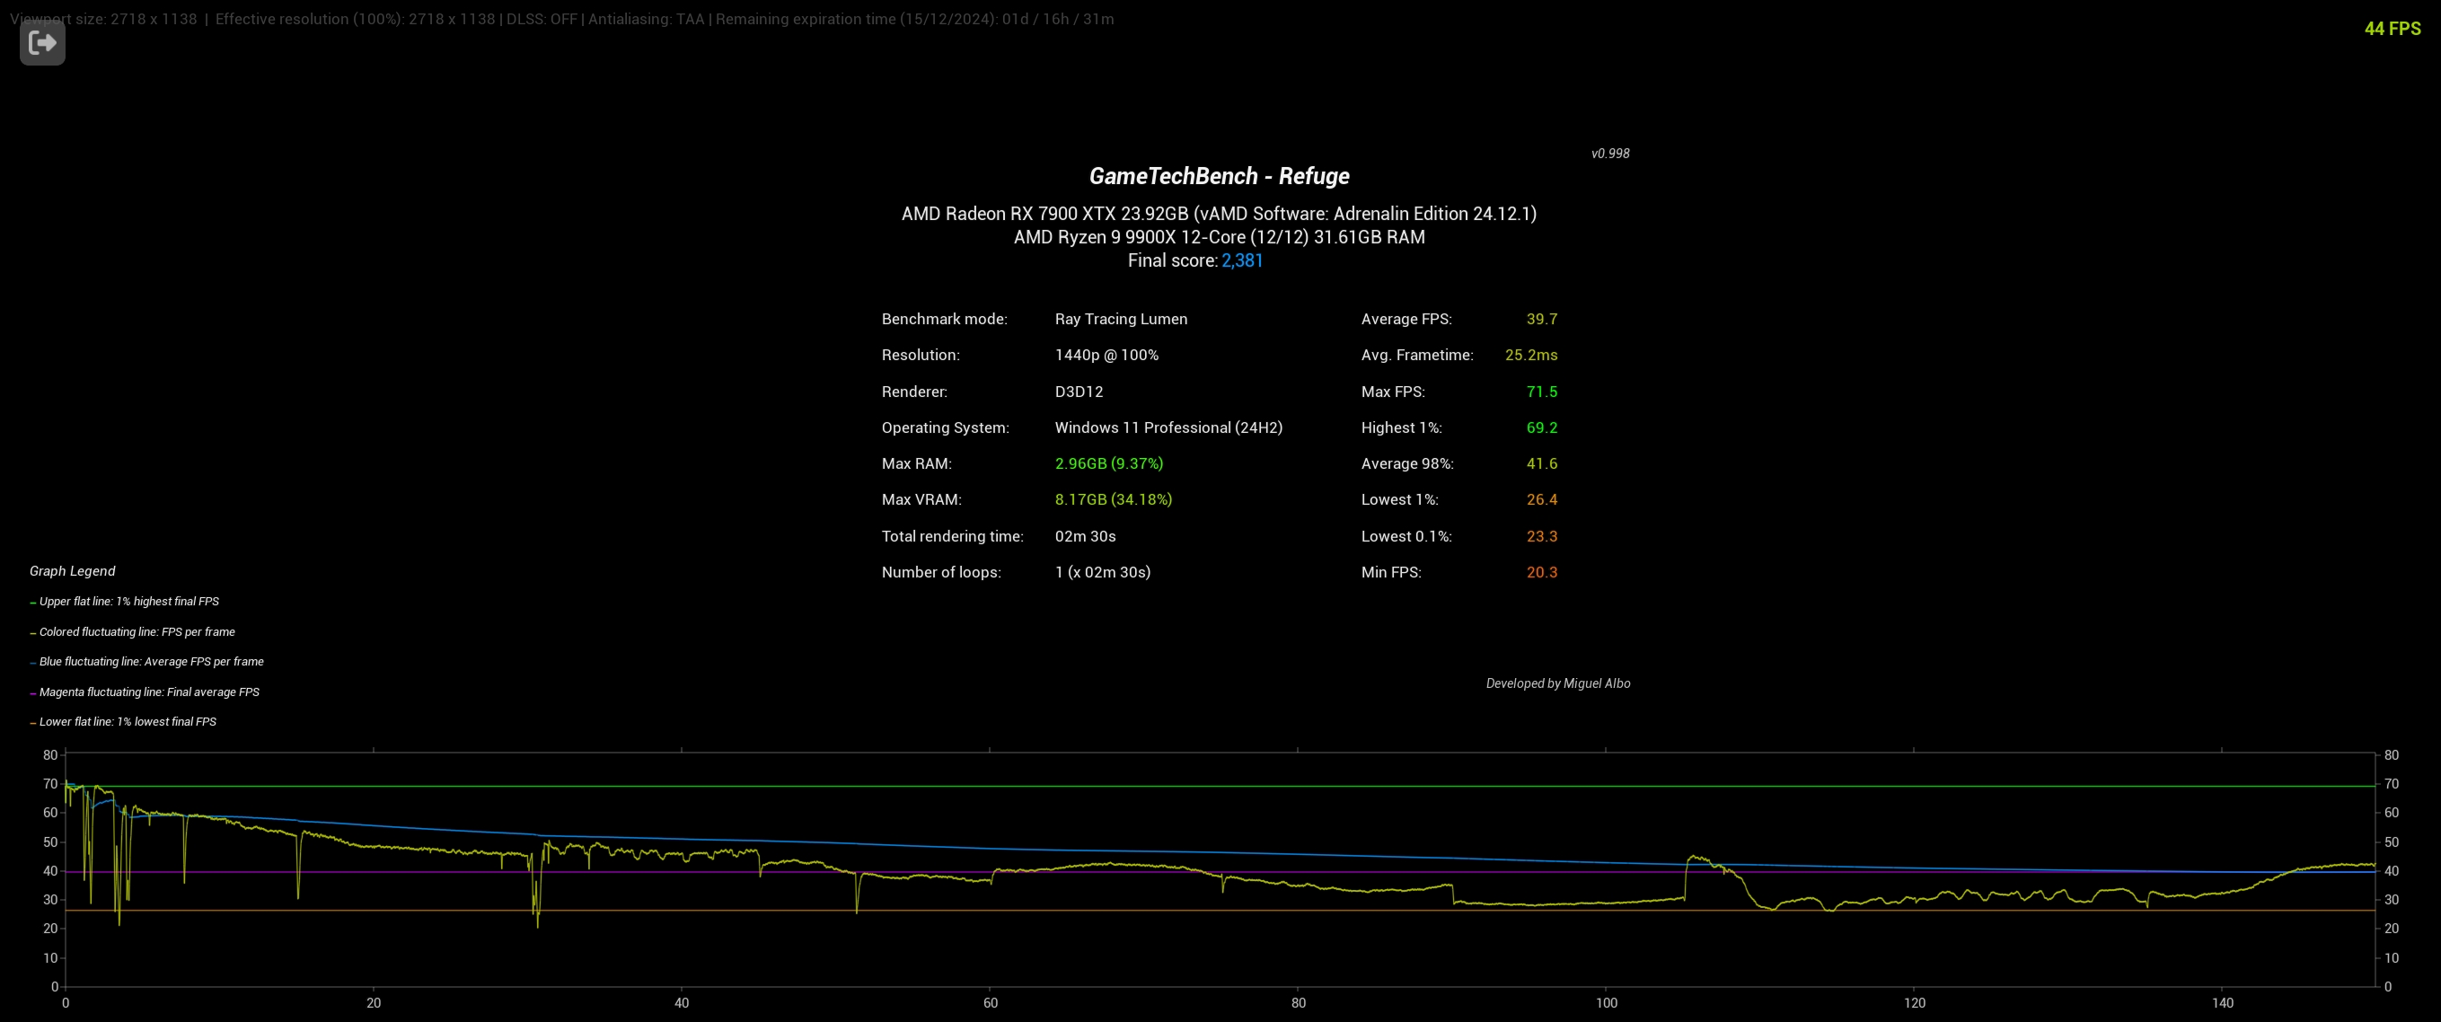
Task: Click the 44 FPS counter
Action: tap(2392, 29)
